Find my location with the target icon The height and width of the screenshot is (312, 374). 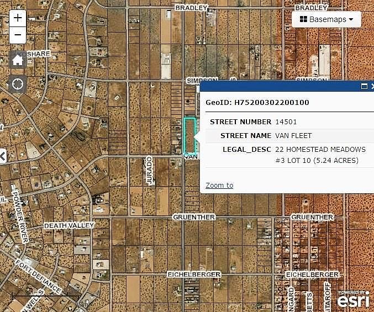pyautogui.click(x=18, y=84)
